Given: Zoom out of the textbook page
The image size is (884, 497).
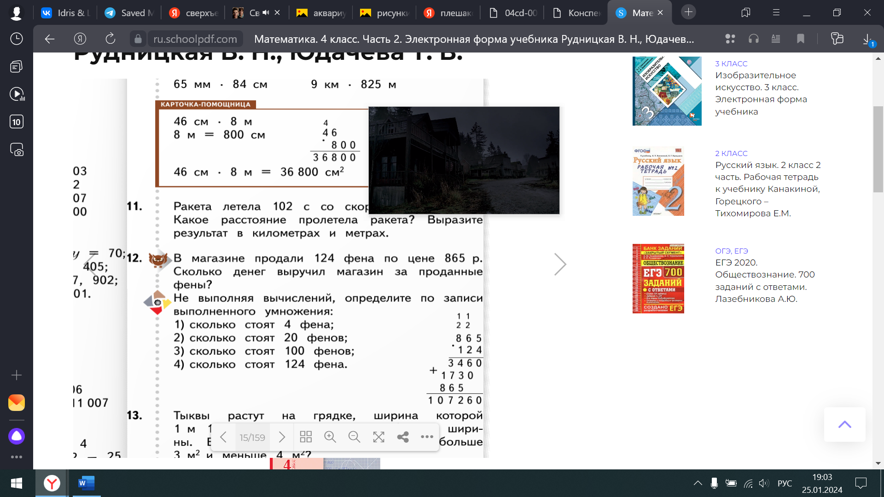Looking at the screenshot, I should coord(354,437).
